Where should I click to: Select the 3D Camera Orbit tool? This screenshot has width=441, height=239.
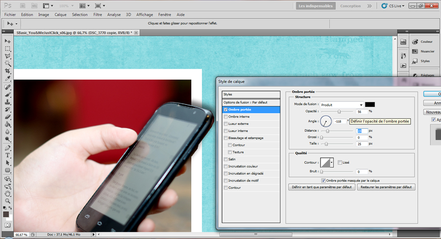[x=7, y=186]
